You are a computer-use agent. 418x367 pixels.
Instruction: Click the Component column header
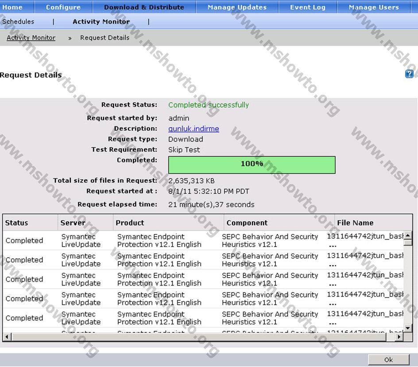pyautogui.click(x=279, y=223)
